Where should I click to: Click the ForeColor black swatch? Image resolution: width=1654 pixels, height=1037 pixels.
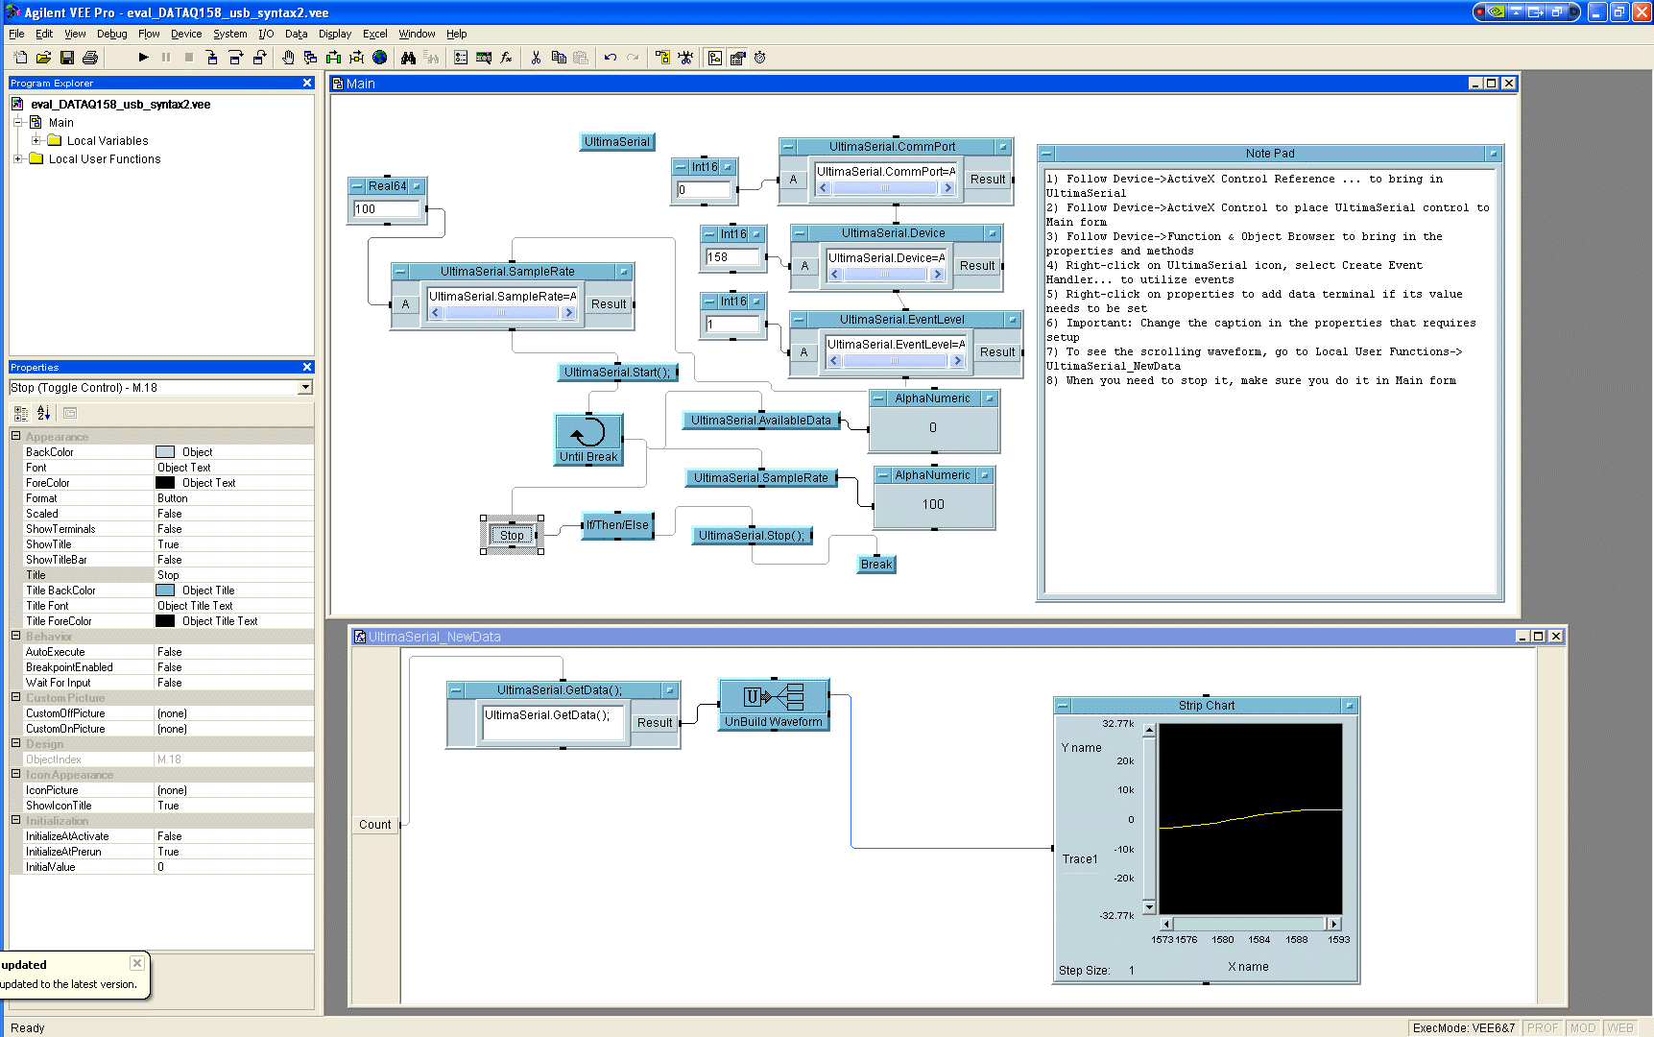165,483
